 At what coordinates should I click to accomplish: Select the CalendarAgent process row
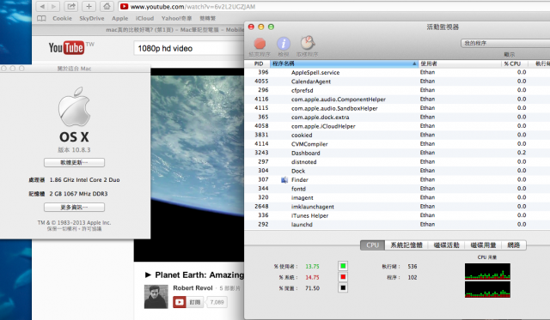pos(397,82)
